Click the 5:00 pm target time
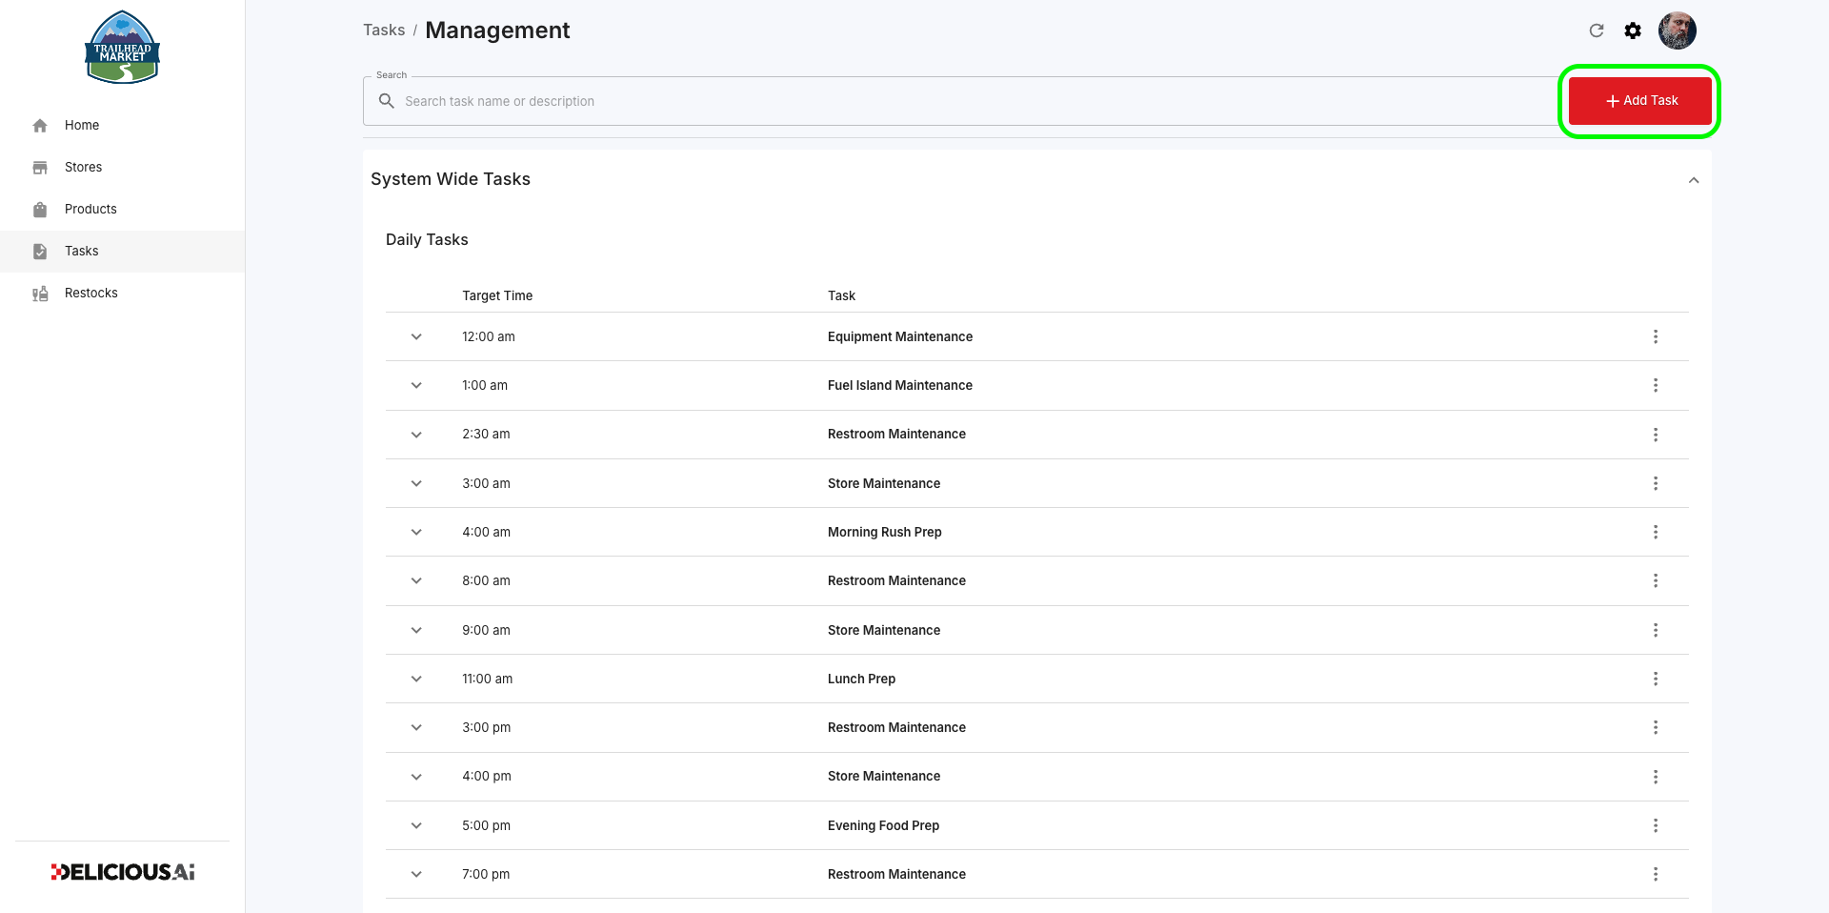 (x=487, y=825)
